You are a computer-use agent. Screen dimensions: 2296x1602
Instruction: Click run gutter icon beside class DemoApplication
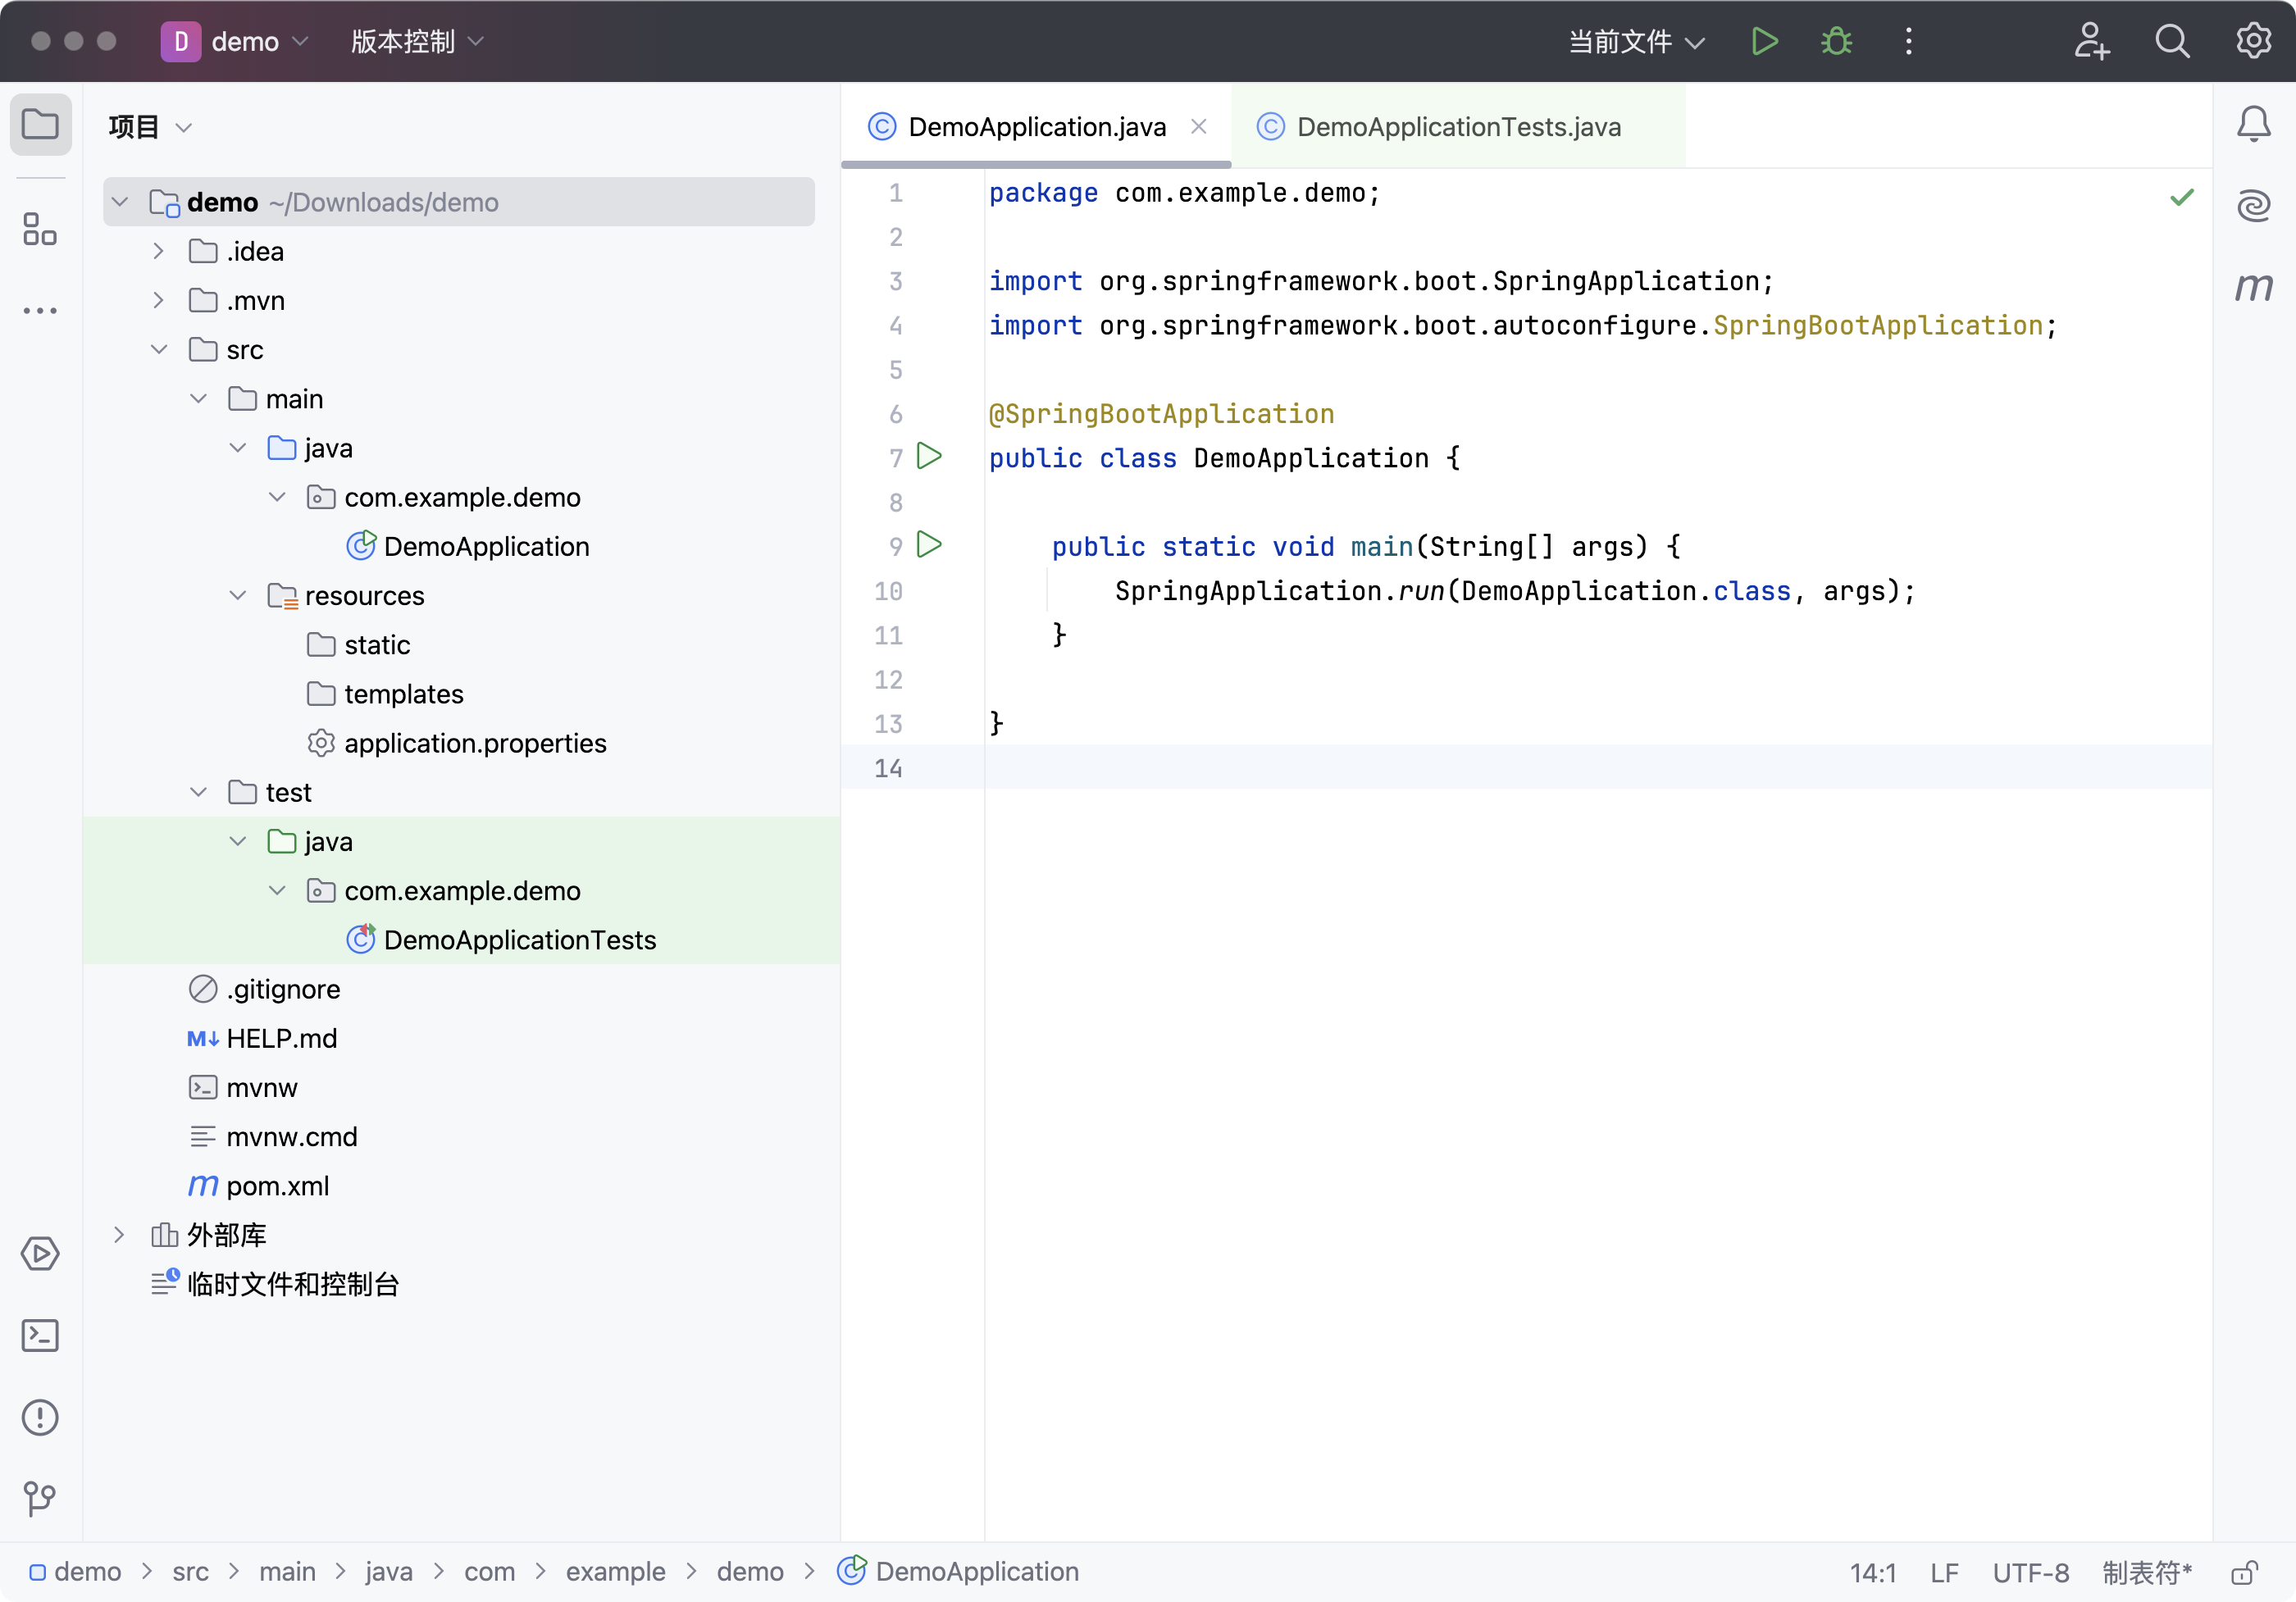coord(930,457)
